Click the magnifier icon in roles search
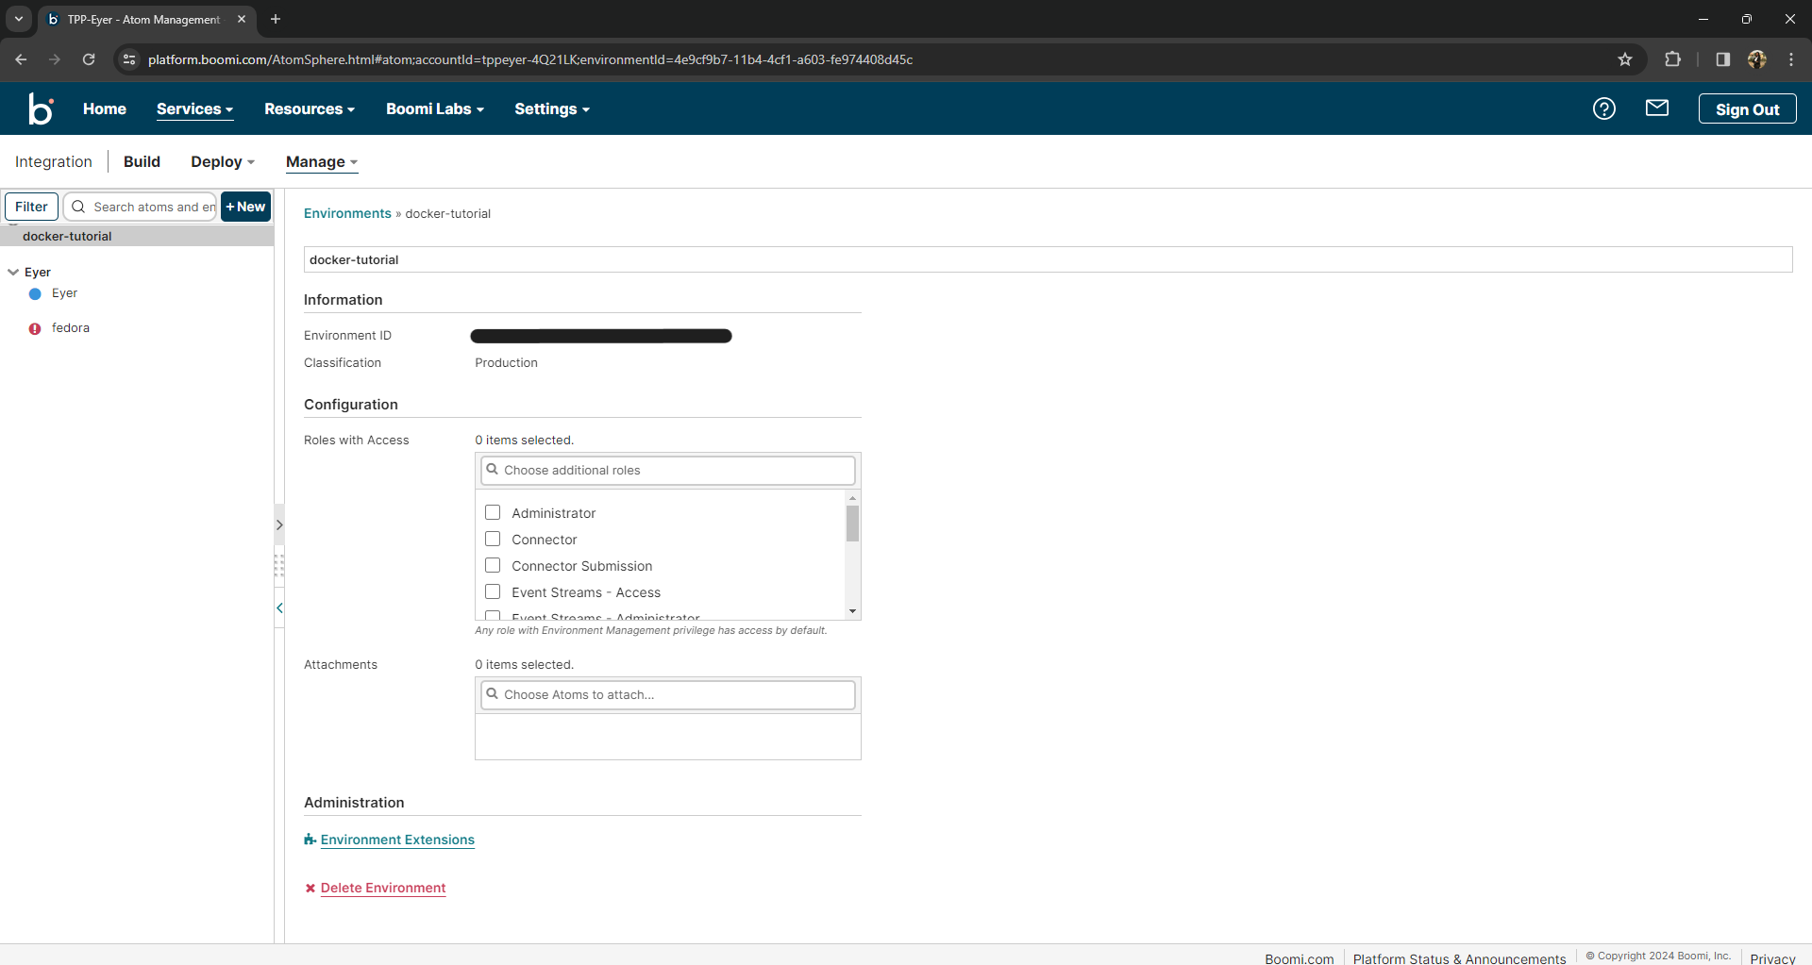Image resolution: width=1812 pixels, height=965 pixels. [x=492, y=469]
